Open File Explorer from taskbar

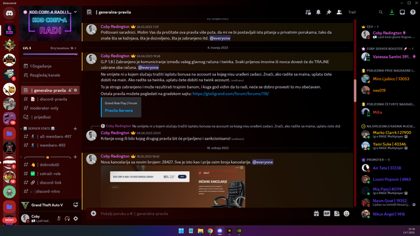[200, 231]
